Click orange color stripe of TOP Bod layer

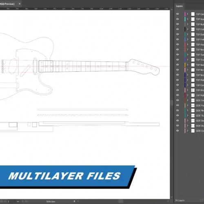pos(185,65)
